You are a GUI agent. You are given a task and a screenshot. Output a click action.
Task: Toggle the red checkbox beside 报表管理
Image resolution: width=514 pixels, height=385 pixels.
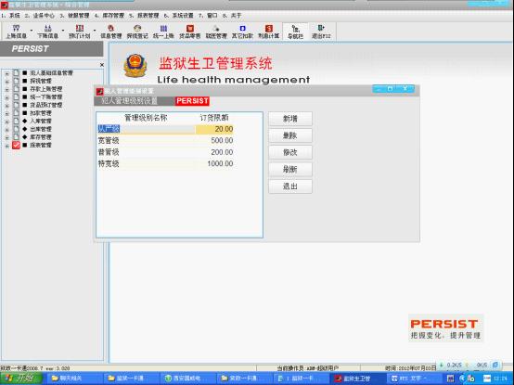coord(16,145)
